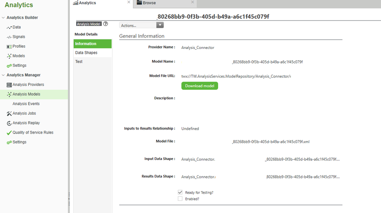Click the Model File URL value
Screen dimensions: 381x213
pyautogui.click(x=236, y=76)
